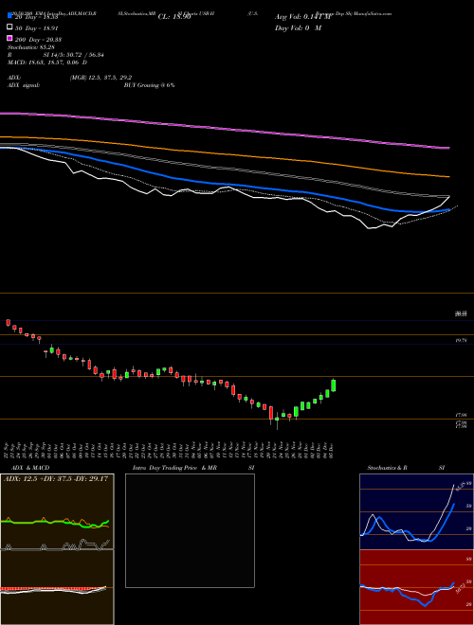Select the '50 Day = 18.91' legend text
This screenshot has height=625, width=474.
37,28
